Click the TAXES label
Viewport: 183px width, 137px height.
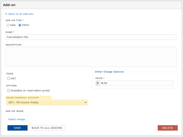point(10,74)
